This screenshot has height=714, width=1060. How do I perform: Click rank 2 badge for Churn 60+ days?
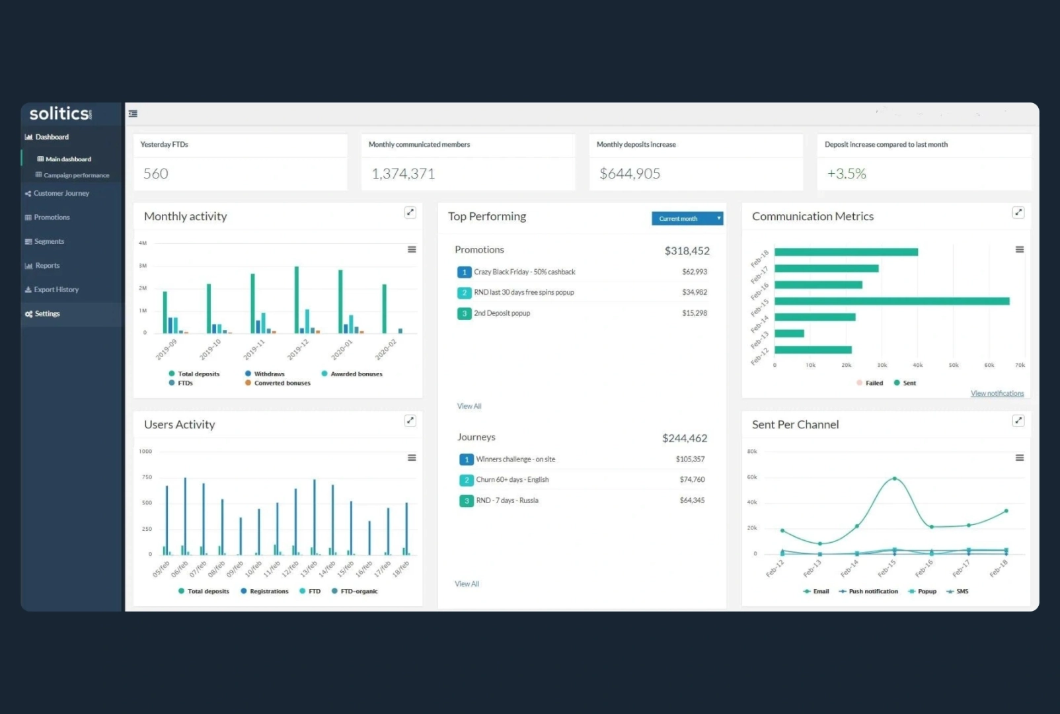click(467, 480)
